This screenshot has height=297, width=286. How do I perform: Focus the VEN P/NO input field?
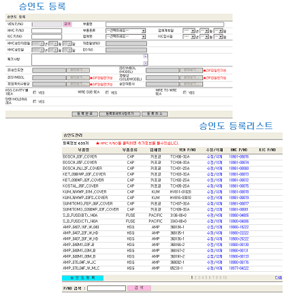point(47,24)
